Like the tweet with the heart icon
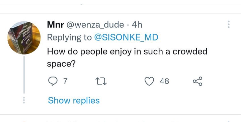Viewport: 241px width, 122px height. [149, 81]
